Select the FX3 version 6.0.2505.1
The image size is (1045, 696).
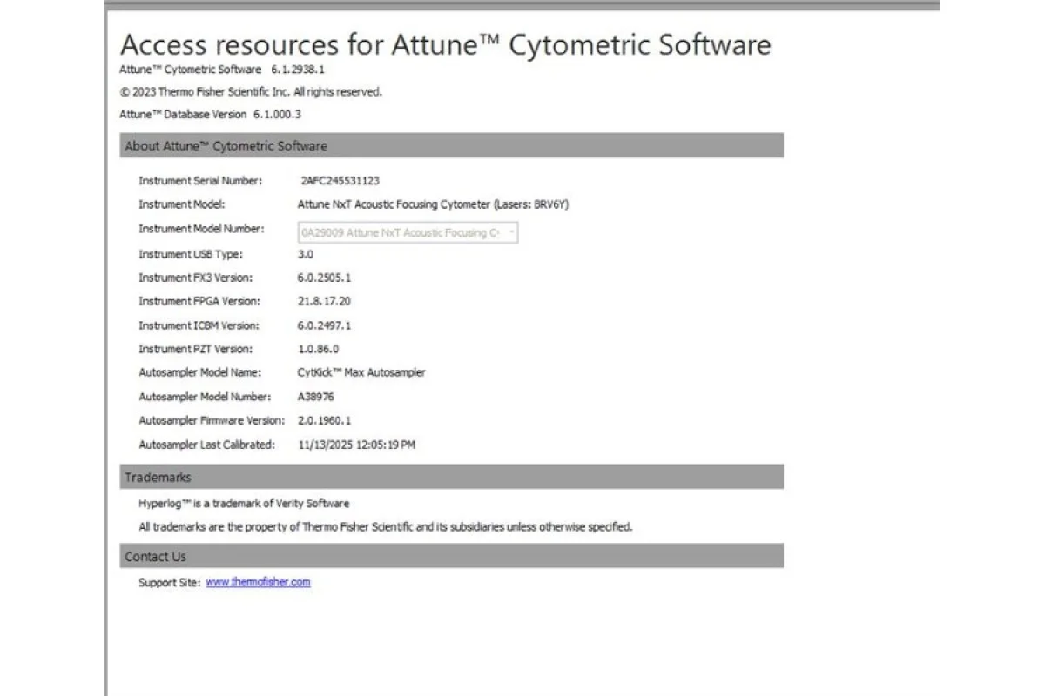(x=324, y=278)
